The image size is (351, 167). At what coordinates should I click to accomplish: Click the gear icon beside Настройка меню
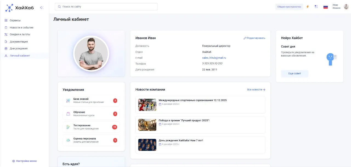click(x=13, y=161)
